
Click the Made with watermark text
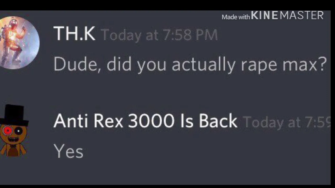pos(236,17)
